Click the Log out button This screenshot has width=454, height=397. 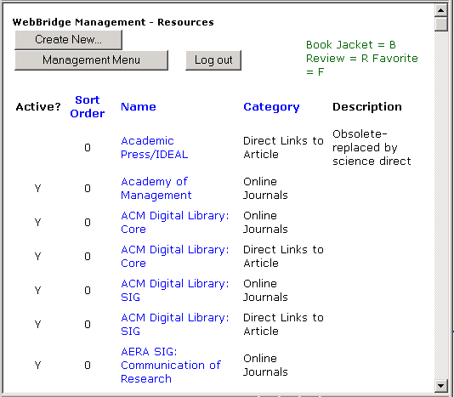[x=213, y=60]
